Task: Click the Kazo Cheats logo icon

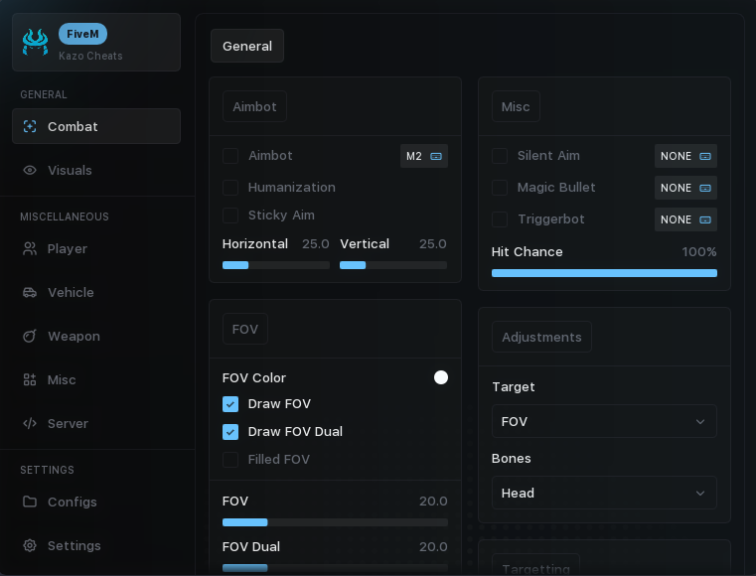Action: [35, 42]
